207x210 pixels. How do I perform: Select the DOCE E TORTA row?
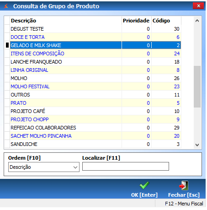[x=96, y=37]
